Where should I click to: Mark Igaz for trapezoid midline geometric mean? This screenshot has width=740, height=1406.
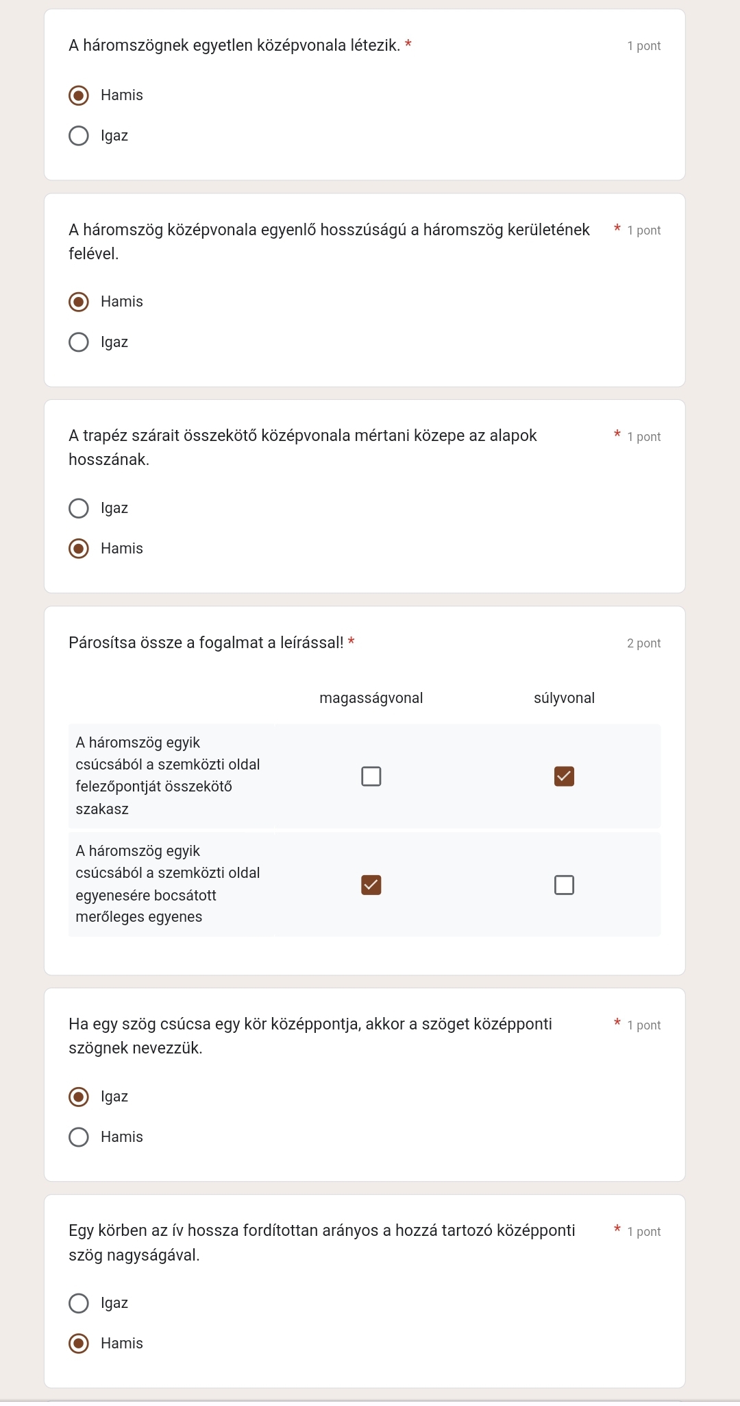(x=79, y=508)
